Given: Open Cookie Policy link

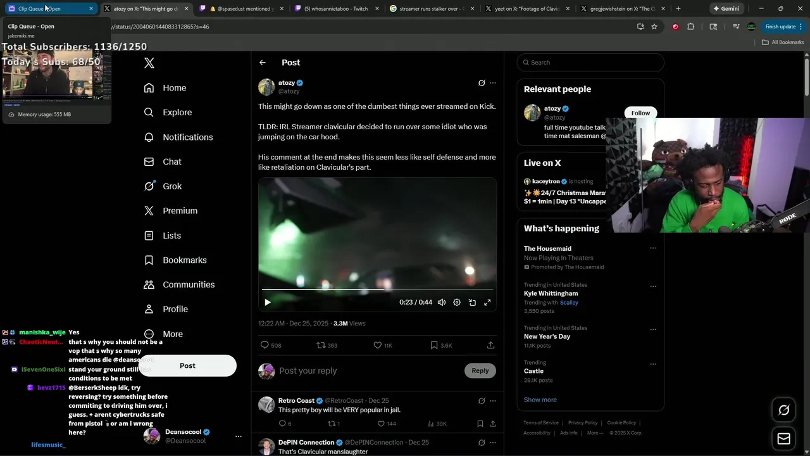Looking at the screenshot, I should pos(621,423).
